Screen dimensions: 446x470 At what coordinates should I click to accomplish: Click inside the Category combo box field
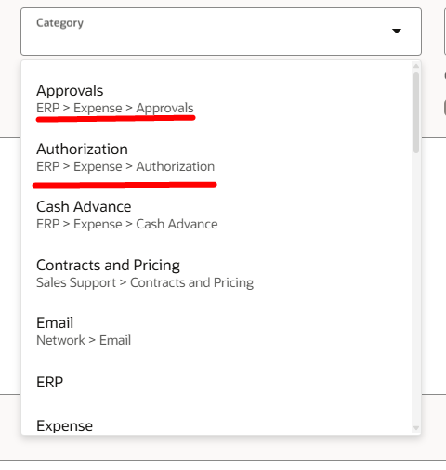pyautogui.click(x=221, y=32)
